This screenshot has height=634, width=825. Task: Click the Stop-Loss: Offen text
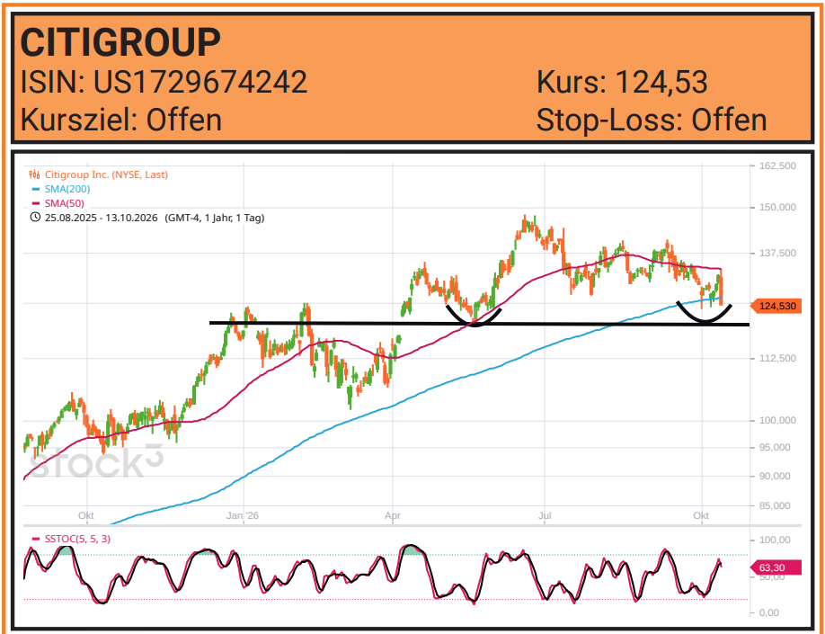652,120
